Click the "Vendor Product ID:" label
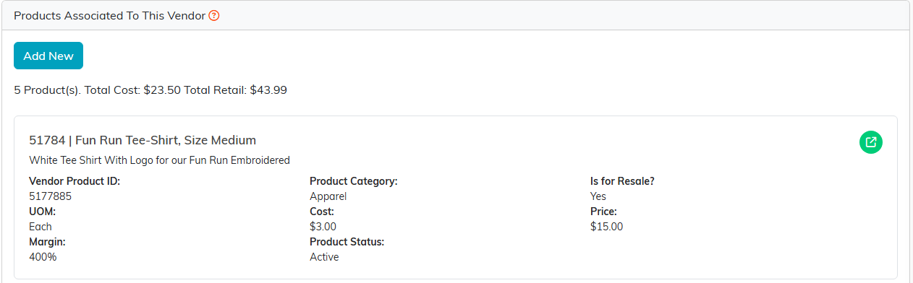 (75, 181)
